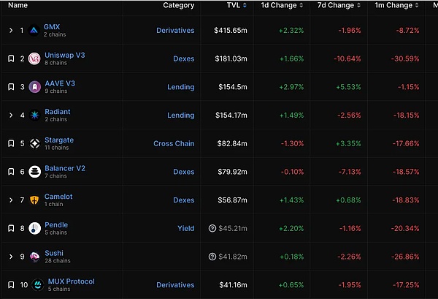This screenshot has width=438, height=299.
Task: Bookmark the Uniswap V3 row
Action: point(11,58)
